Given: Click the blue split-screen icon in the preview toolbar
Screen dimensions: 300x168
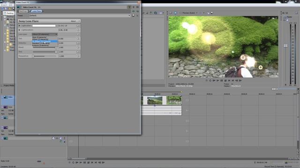Looking at the screenshot, I should click(x=175, y=13).
